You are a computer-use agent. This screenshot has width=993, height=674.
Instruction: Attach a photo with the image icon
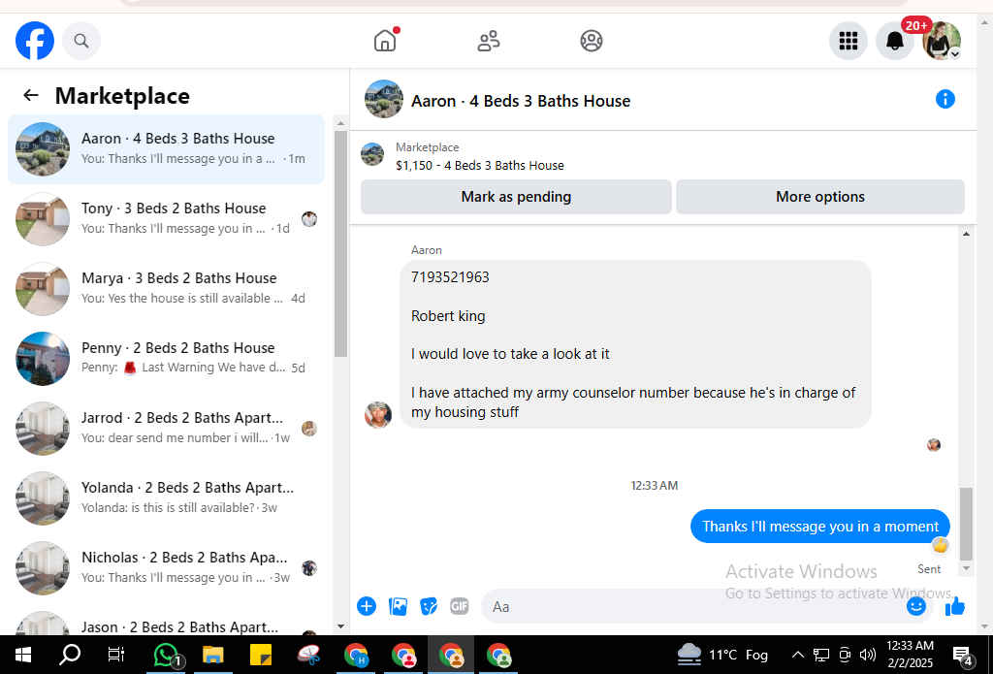click(398, 606)
